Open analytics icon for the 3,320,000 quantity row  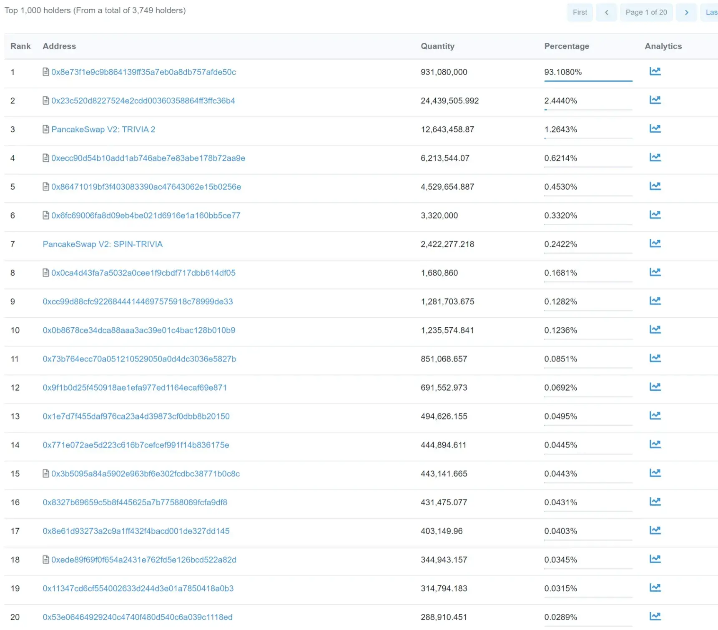pyautogui.click(x=655, y=215)
